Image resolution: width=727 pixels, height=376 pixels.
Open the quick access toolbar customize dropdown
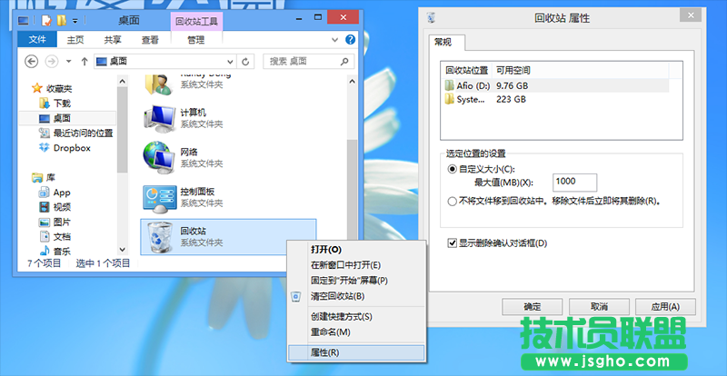[75, 21]
